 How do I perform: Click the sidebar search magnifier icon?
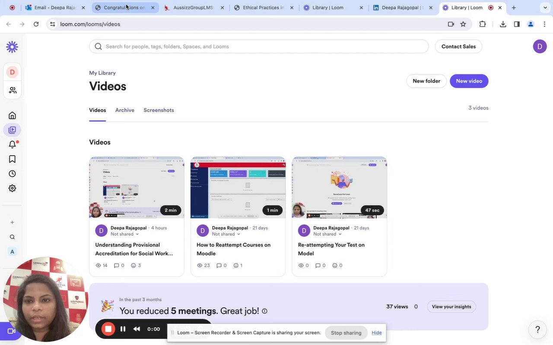tap(12, 237)
